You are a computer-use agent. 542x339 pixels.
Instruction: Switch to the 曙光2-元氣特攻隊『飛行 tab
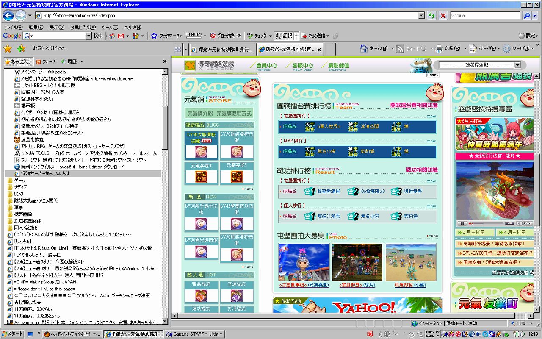click(x=223, y=49)
